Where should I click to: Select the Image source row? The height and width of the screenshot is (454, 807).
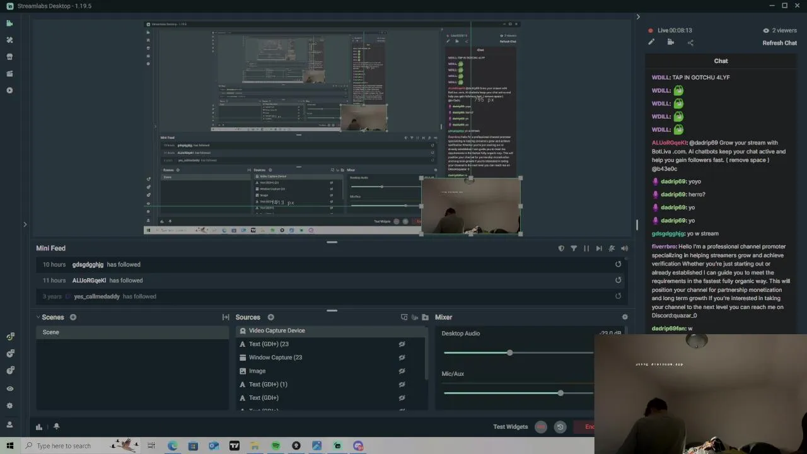point(331,371)
